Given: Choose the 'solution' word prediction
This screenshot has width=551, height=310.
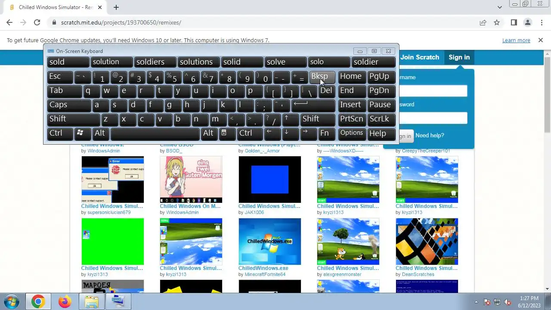Looking at the screenshot, I should 111,62.
